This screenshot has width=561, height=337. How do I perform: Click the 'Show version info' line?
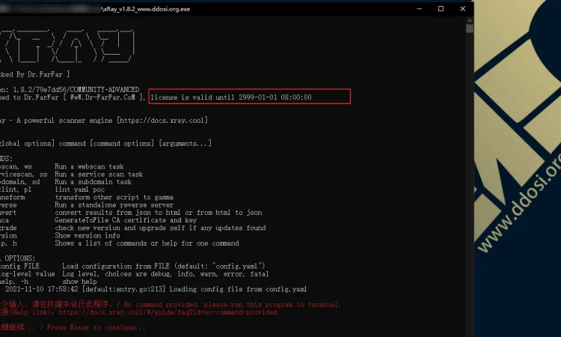click(x=88, y=236)
